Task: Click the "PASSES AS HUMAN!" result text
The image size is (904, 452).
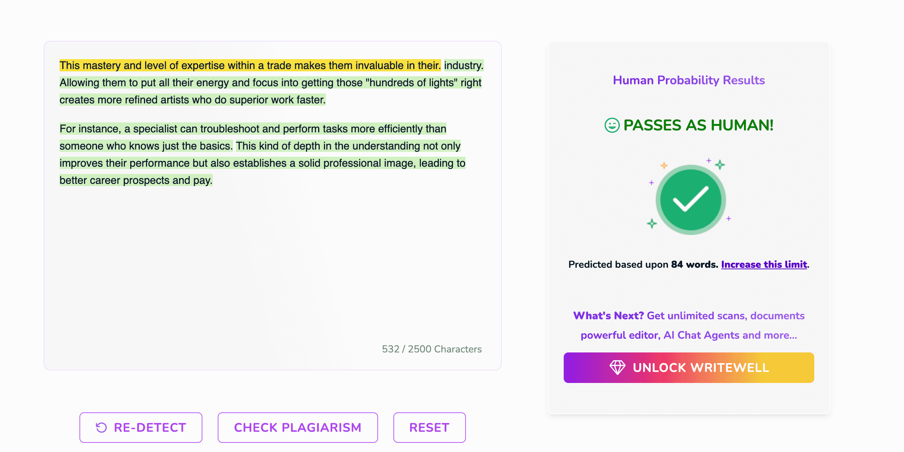Action: 698,125
